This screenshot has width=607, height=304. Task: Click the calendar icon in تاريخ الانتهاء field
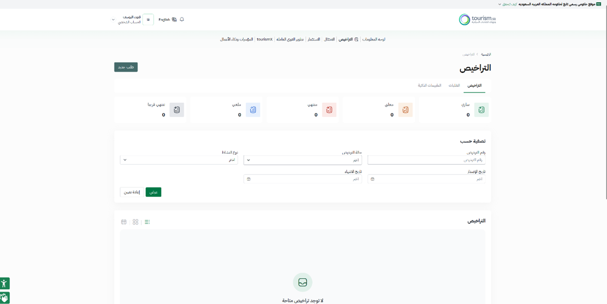249,179
